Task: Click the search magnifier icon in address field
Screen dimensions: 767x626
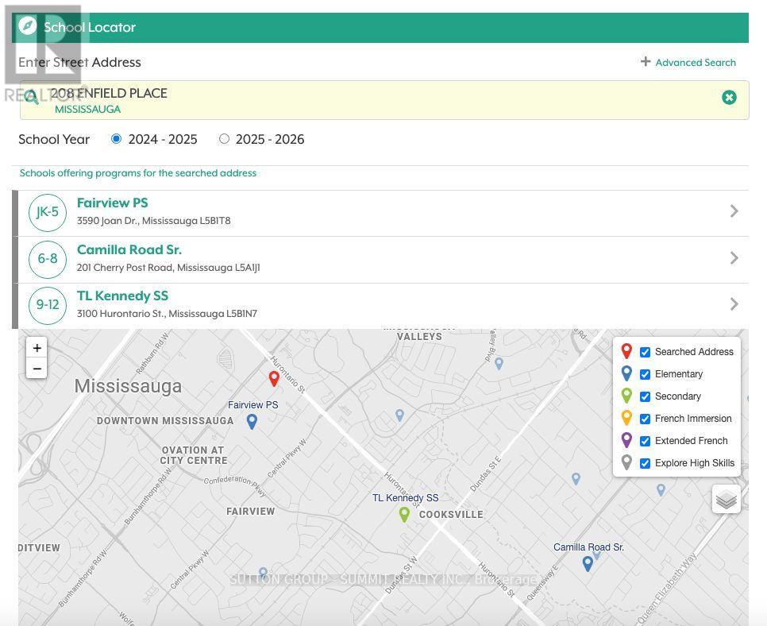Action: pyautogui.click(x=31, y=96)
